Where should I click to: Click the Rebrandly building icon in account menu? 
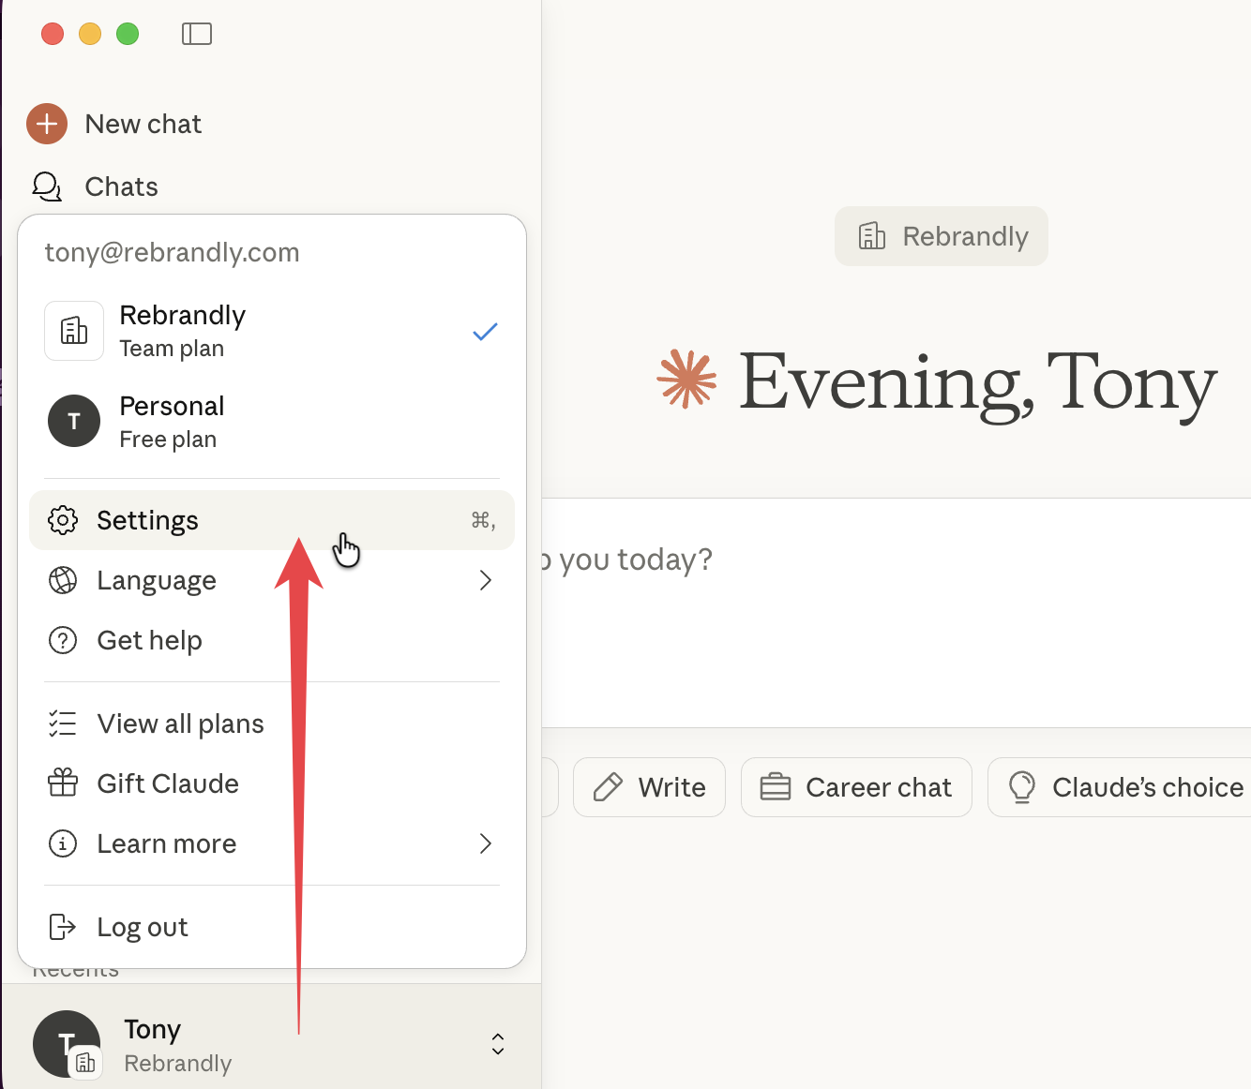pyautogui.click(x=74, y=331)
